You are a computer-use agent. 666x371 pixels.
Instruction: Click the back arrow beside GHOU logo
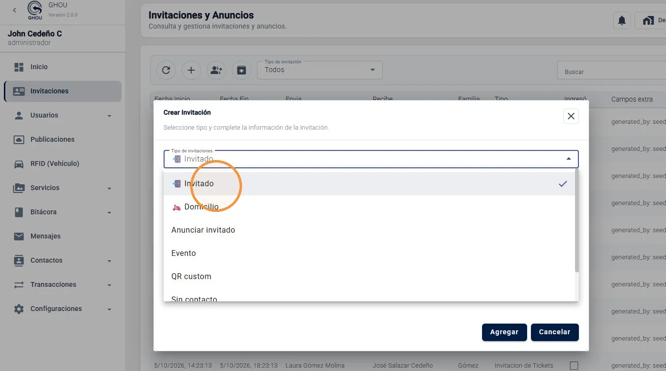[x=15, y=10]
